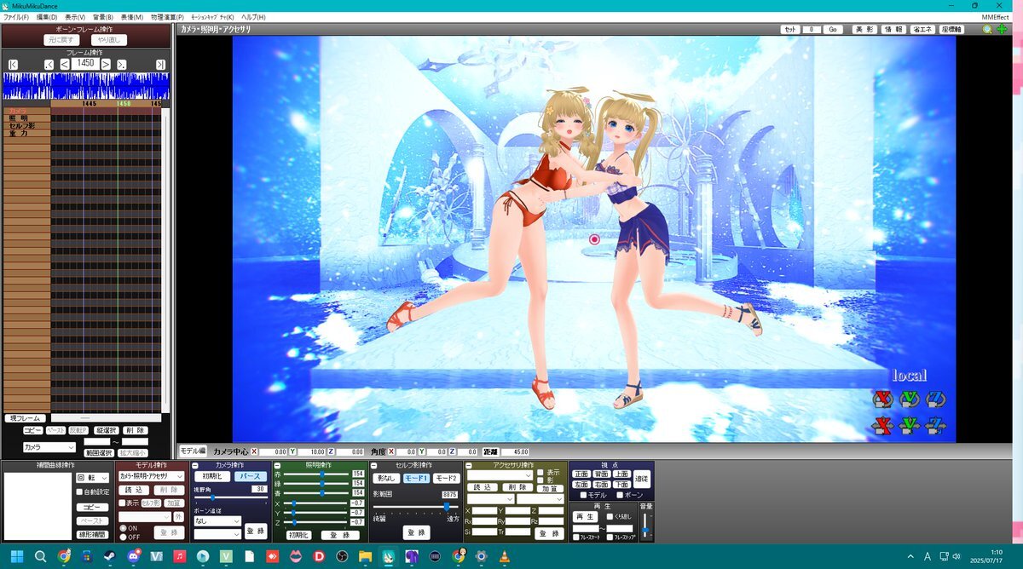Open the ボーン追従 なし dropdown

217,520
